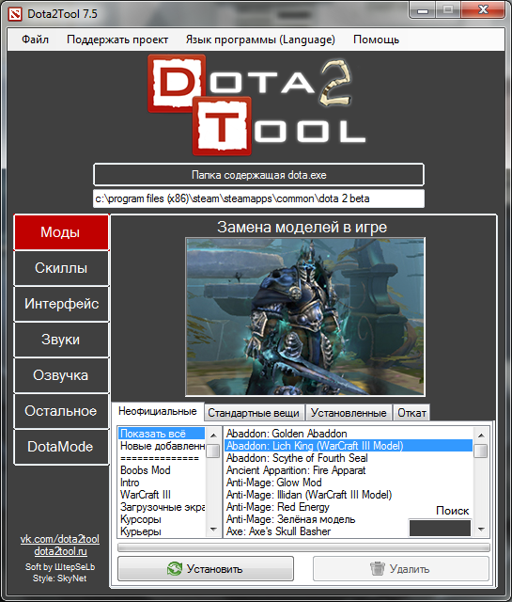
Task: Open the Озвучка section
Action: coord(61,375)
